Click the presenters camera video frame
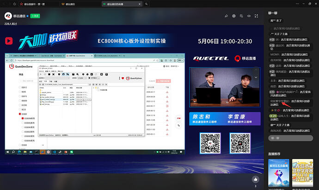This screenshot has width=319, height=190. pos(225,87)
